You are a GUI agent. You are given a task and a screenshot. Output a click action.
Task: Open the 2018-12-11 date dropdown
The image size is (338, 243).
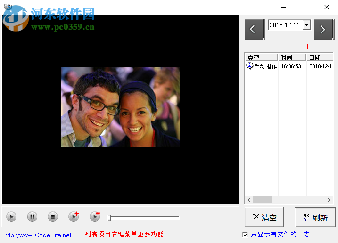(x=306, y=25)
